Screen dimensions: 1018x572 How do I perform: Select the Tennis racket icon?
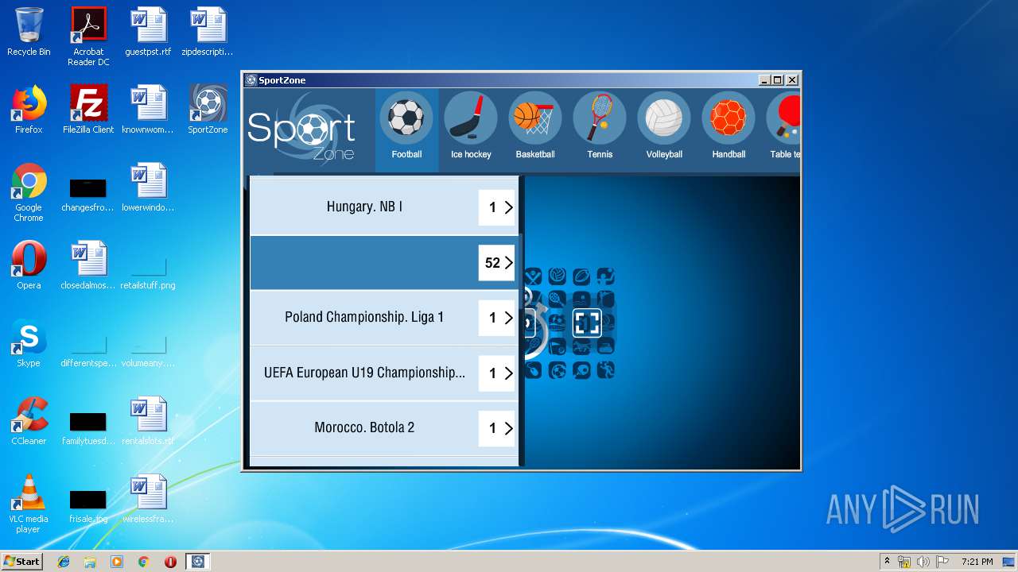pyautogui.click(x=600, y=118)
